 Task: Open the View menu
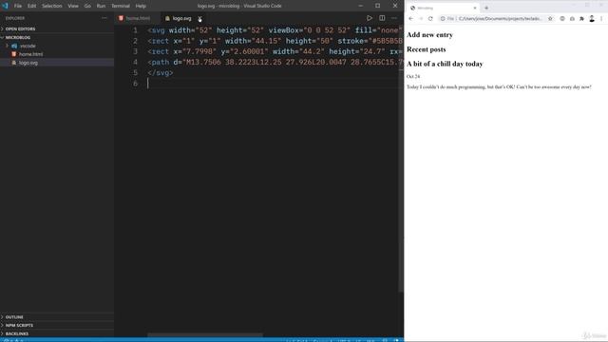(x=73, y=6)
